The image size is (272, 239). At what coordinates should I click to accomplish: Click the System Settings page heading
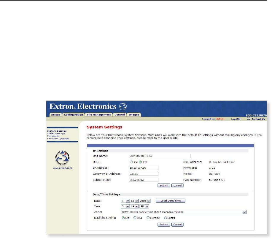coord(104,127)
